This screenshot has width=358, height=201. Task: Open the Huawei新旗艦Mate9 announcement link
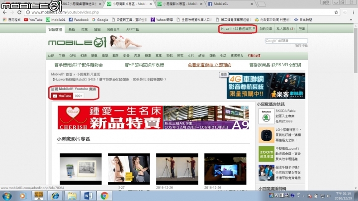109,80
